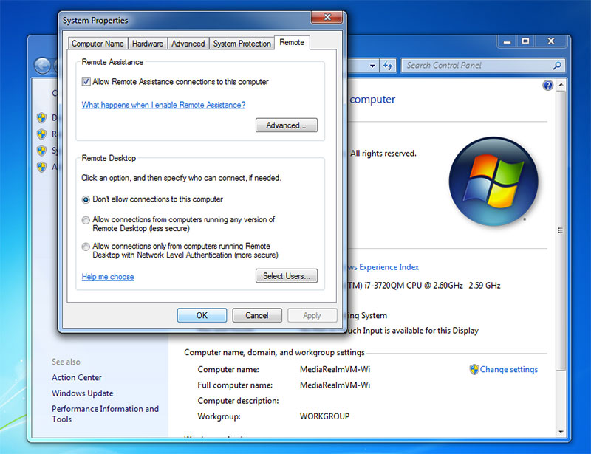Click the refresh arrows beside the address bar
The width and height of the screenshot is (591, 454).
[389, 65]
